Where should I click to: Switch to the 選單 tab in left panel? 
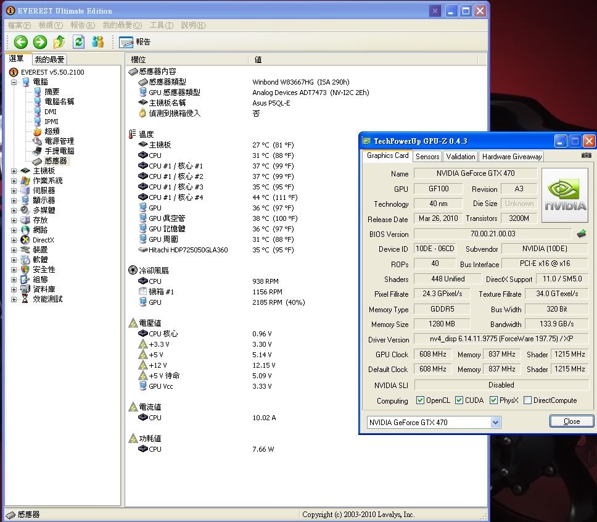point(17,59)
